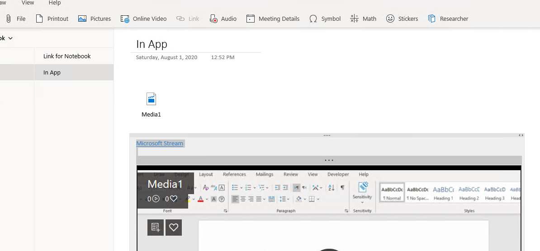Open the Bullets dropdown arrow
The image size is (540, 251).
(241, 188)
